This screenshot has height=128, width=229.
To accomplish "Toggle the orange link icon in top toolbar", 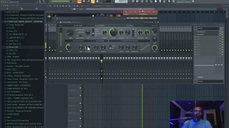I will tap(93, 1).
